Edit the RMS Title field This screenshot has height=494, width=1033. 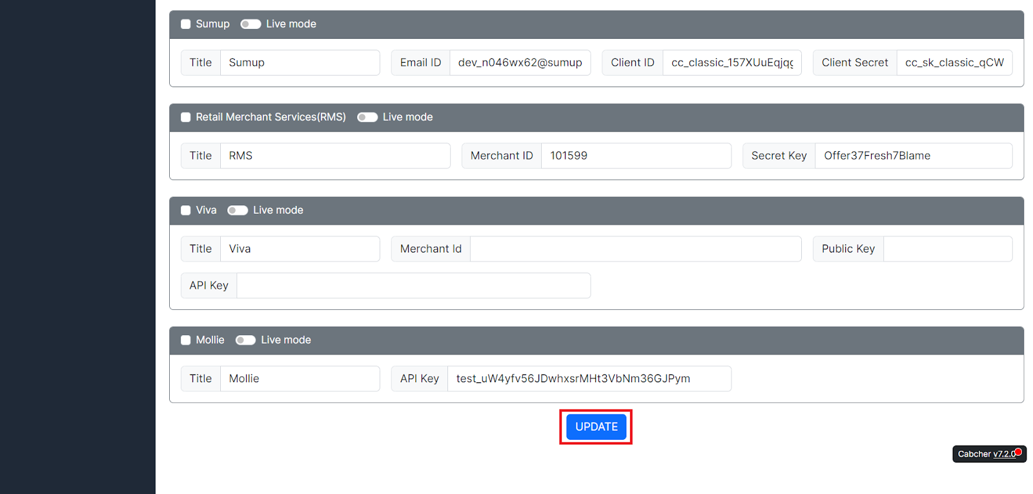[x=335, y=156]
